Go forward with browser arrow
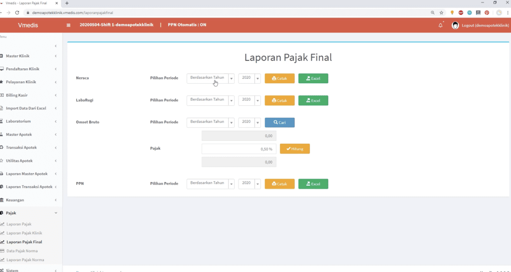Viewport: 511px width, 272px height. coord(8,12)
